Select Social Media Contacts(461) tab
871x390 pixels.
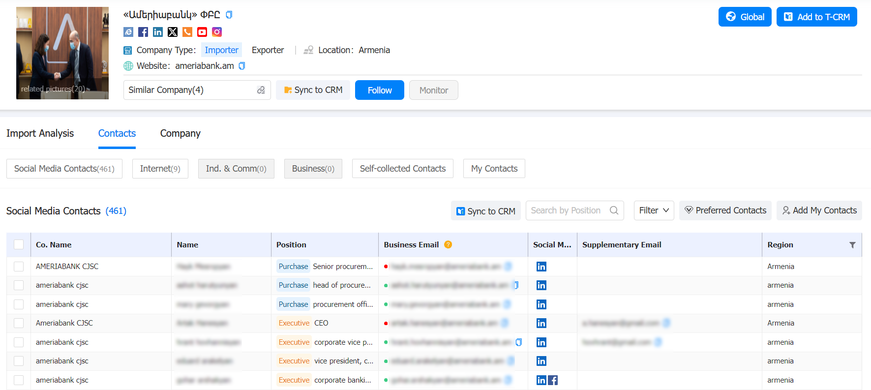point(64,169)
